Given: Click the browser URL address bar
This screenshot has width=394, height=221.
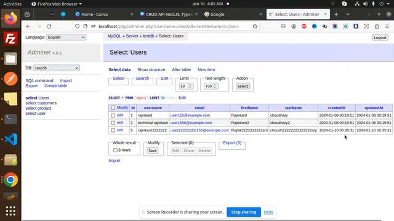Looking at the screenshot, I should tap(168, 26).
